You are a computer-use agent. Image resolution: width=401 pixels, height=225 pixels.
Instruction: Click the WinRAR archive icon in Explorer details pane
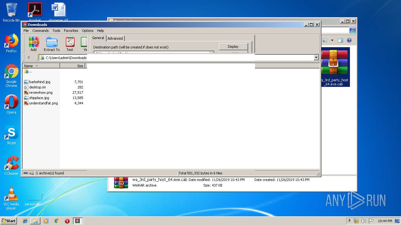[x=121, y=183]
